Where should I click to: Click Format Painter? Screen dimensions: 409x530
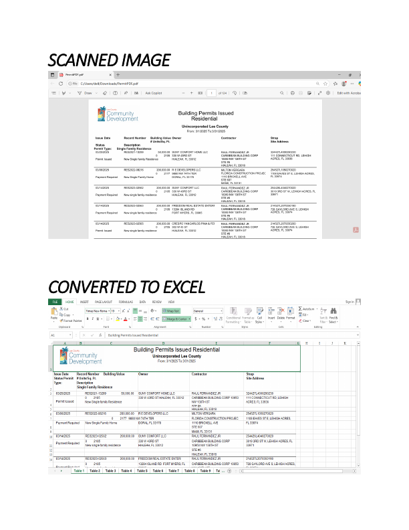pos(71,321)
